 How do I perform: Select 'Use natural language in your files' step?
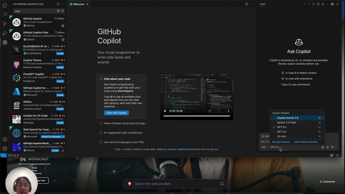pos(122,142)
